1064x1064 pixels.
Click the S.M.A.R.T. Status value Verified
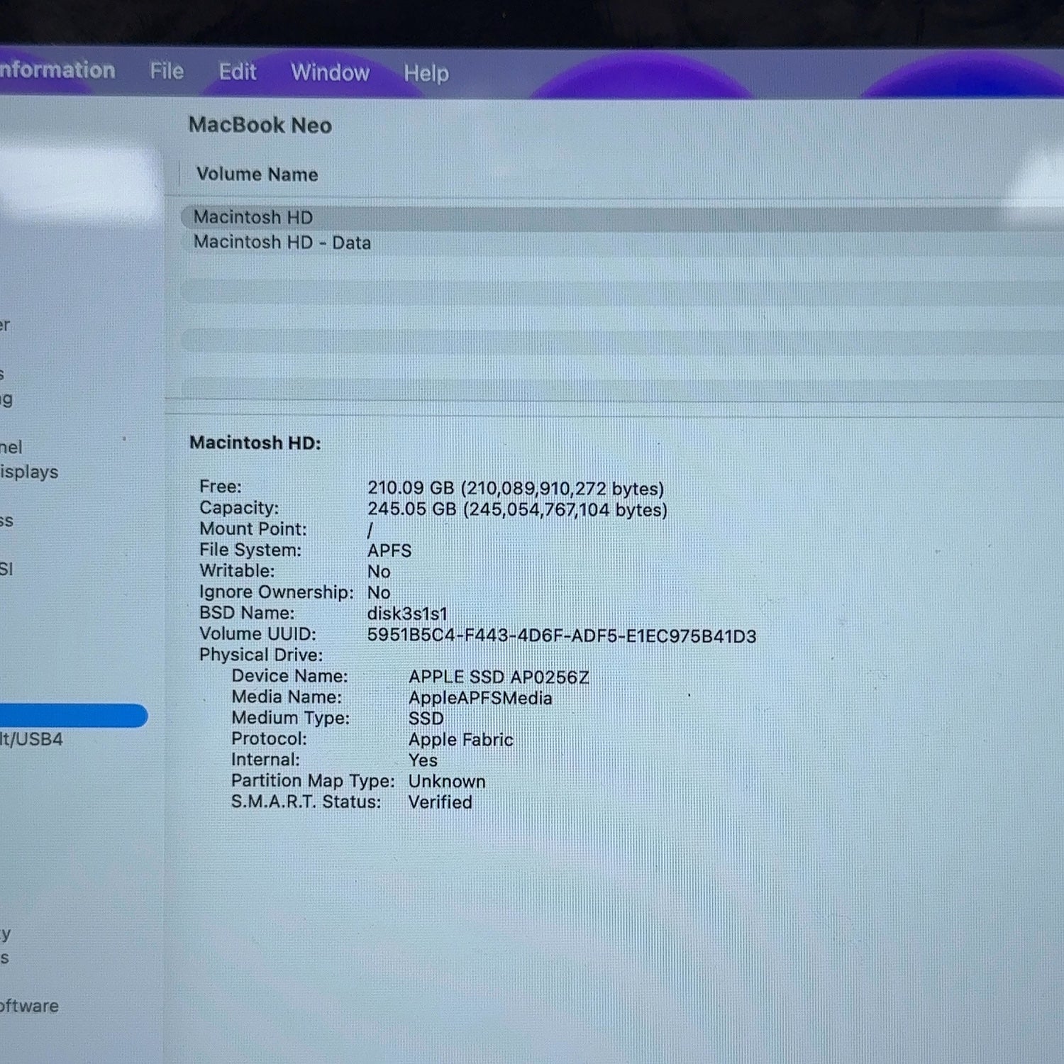(440, 802)
